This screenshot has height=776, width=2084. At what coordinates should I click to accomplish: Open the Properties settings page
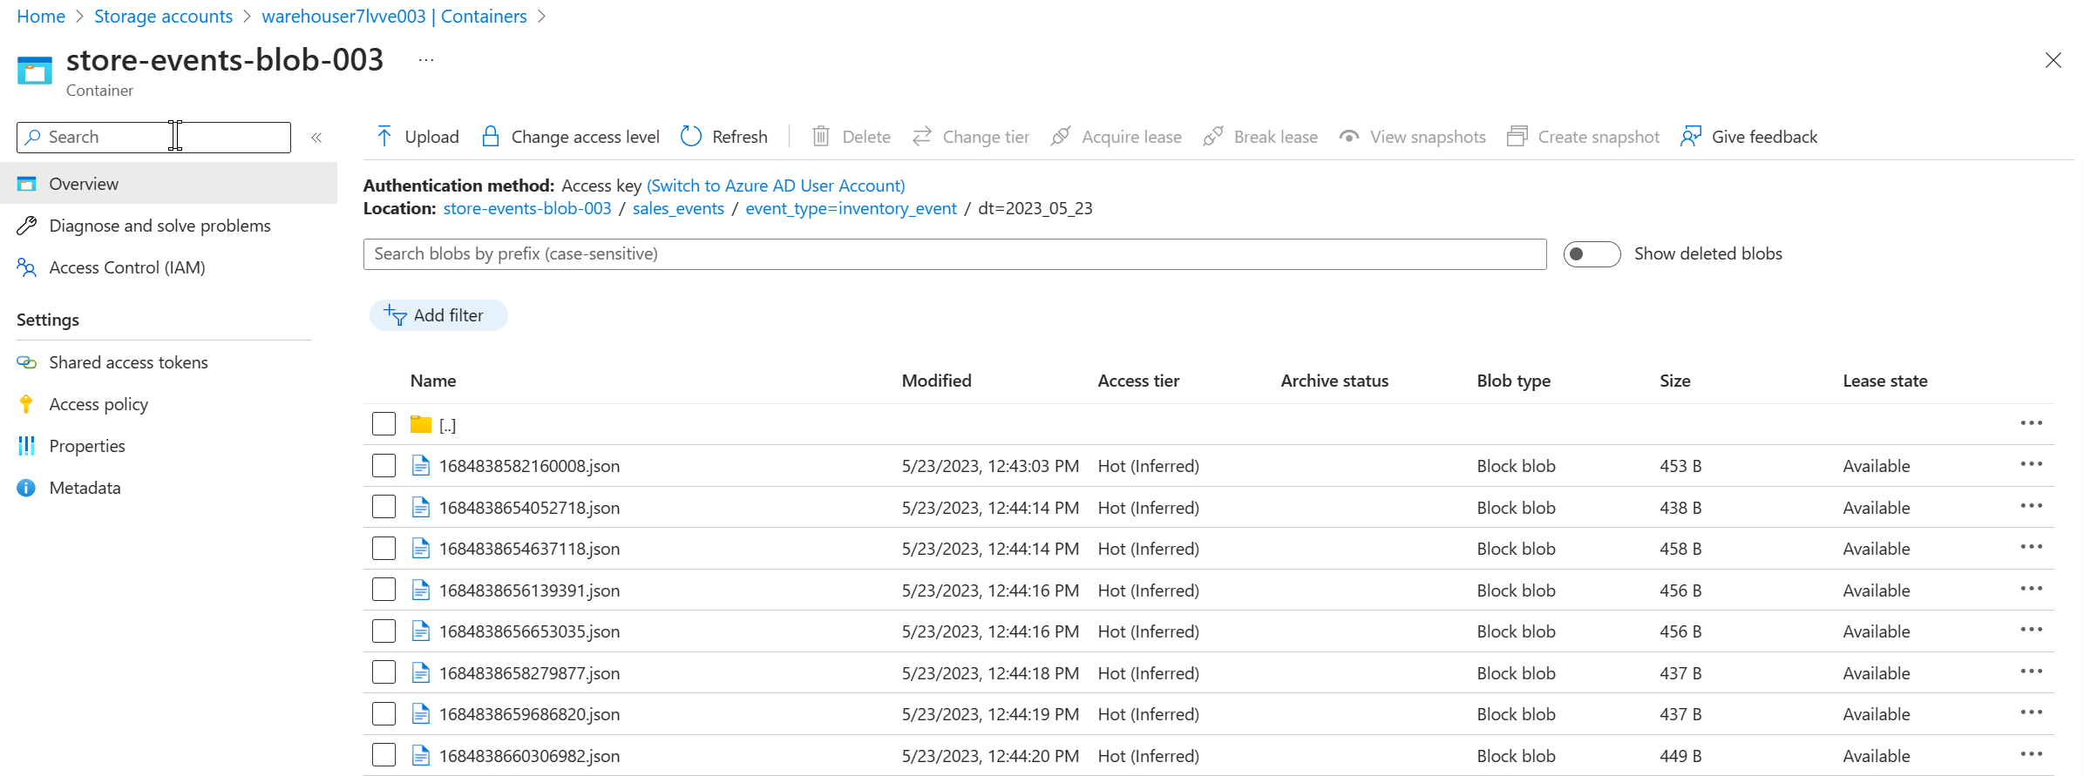tap(87, 446)
